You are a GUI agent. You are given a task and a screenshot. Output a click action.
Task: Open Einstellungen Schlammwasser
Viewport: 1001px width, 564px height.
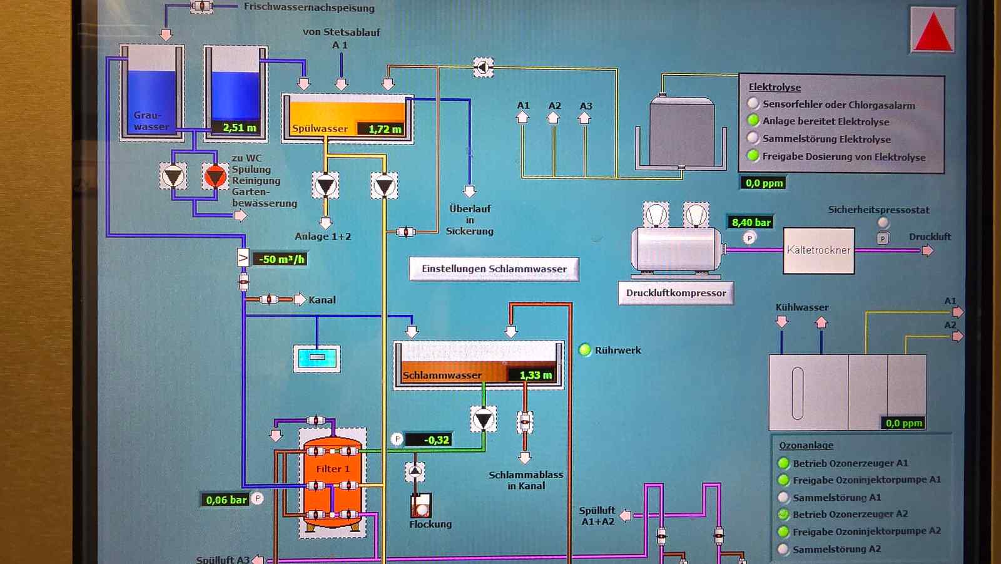click(x=494, y=269)
